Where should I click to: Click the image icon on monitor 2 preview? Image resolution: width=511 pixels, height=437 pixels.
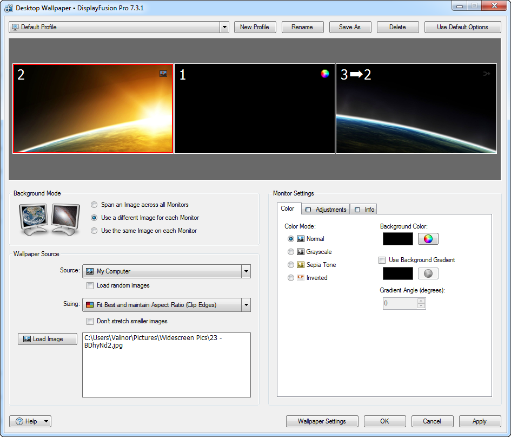click(x=163, y=74)
